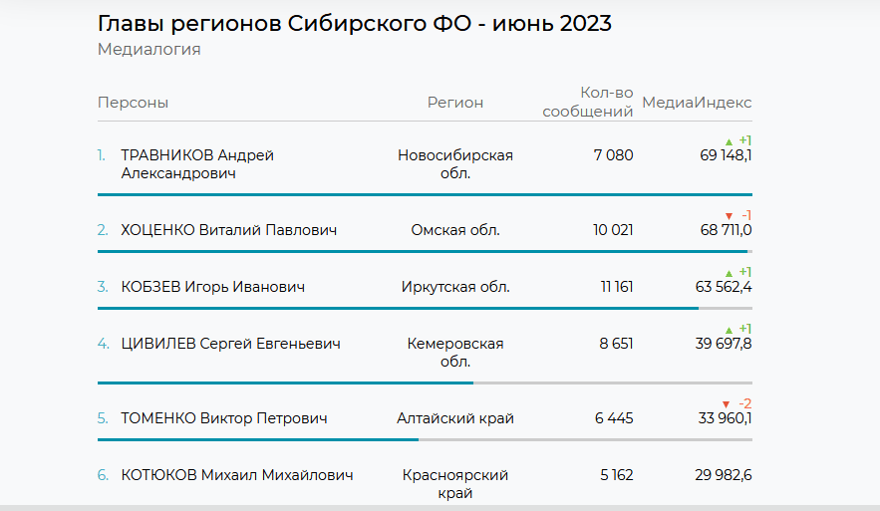Click the -2 change label for Томенко
The height and width of the screenshot is (511, 880).
[x=744, y=403]
